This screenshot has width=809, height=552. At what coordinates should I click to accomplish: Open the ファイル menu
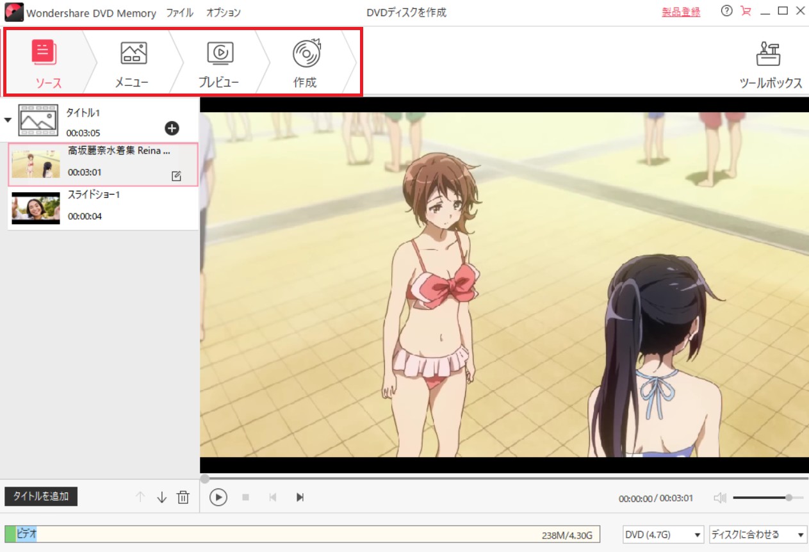click(x=179, y=12)
